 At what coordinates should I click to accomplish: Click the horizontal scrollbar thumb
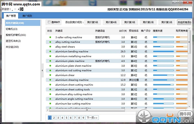87,110
